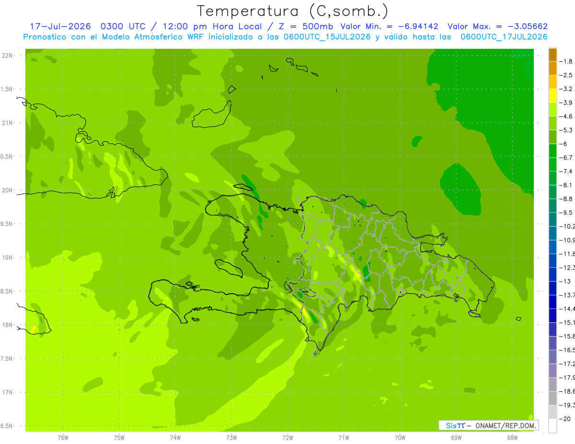Viewport: 575px width, 444px height.
Task: Click the white swatch at the bottom of the colorbar
Action: pyautogui.click(x=552, y=425)
